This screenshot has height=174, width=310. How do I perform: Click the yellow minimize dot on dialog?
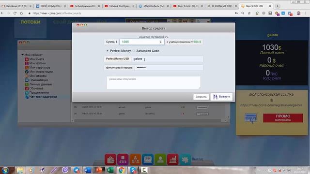(x=82, y=25)
